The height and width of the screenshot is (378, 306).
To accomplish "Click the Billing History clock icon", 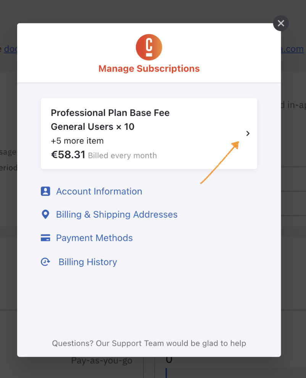I will (45, 262).
